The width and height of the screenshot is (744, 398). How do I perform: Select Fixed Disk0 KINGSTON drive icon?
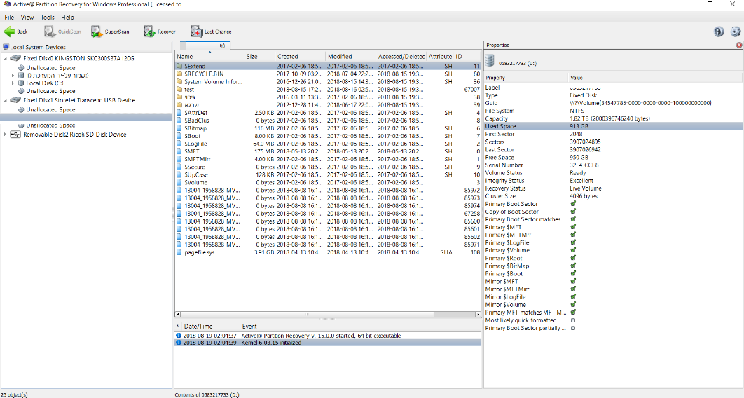click(15, 58)
